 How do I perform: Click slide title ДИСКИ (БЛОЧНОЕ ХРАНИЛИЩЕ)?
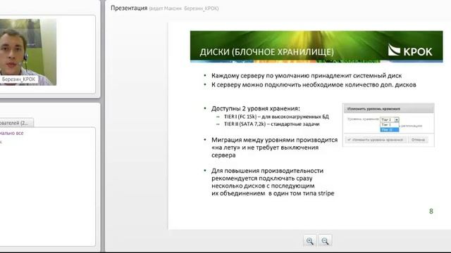coord(266,52)
